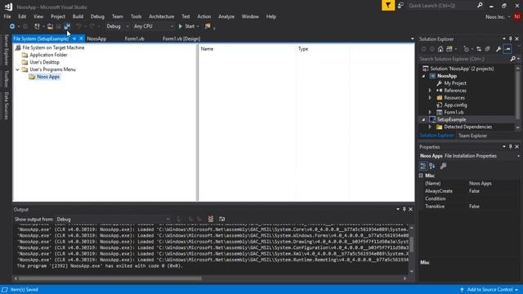Viewport: 523px width, 294px height.
Task: Click the Output vertical scrollbar thumb
Action: click(411, 245)
